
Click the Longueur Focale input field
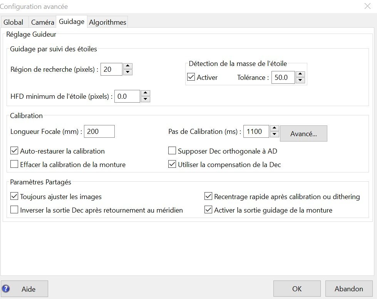pyautogui.click(x=99, y=132)
